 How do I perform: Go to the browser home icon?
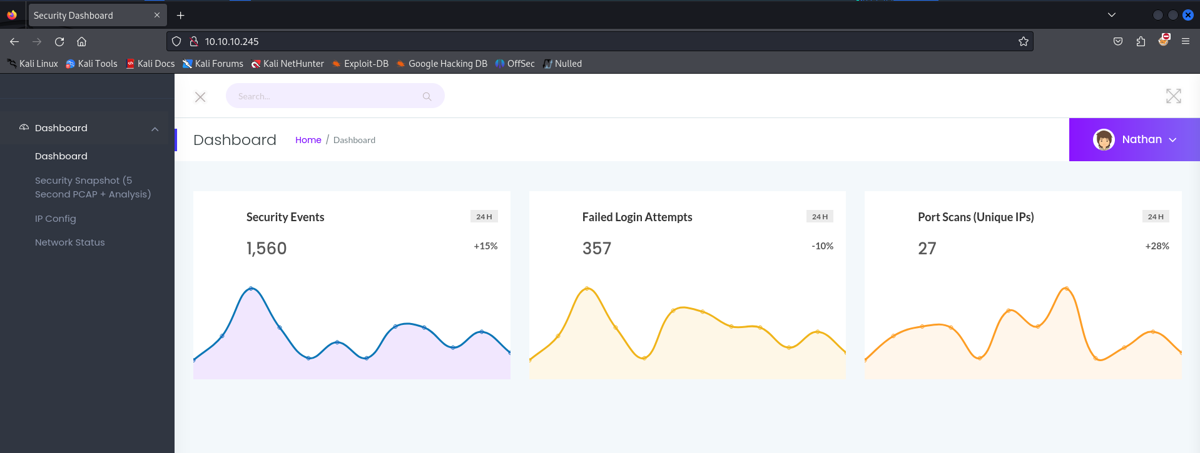[x=81, y=42]
